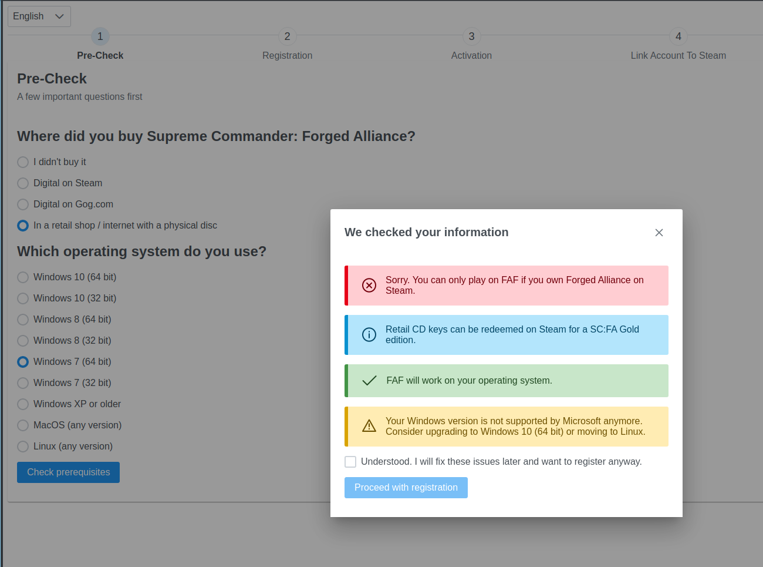Select Windows 7 (64 bit) radio
This screenshot has width=763, height=567.
tap(23, 362)
